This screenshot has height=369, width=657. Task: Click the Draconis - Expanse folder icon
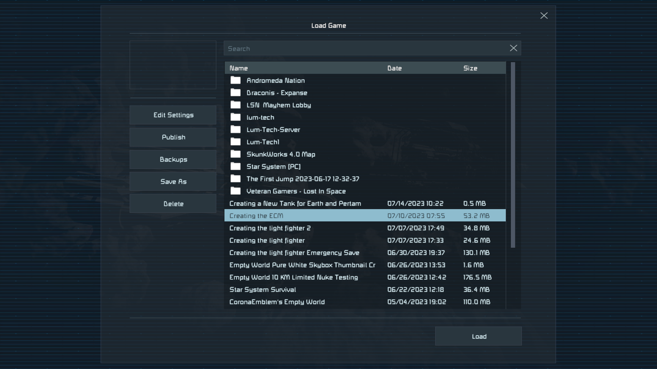[x=235, y=93]
